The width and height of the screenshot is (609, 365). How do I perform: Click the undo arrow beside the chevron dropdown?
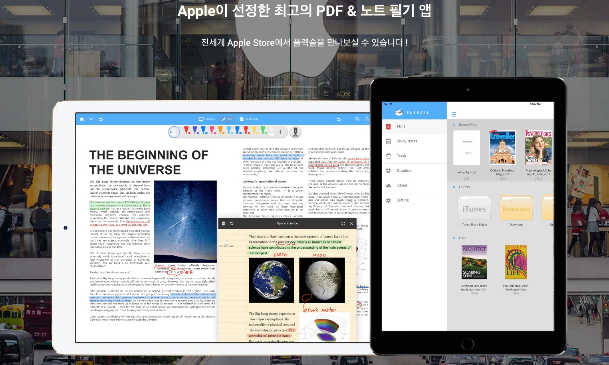coord(101,119)
